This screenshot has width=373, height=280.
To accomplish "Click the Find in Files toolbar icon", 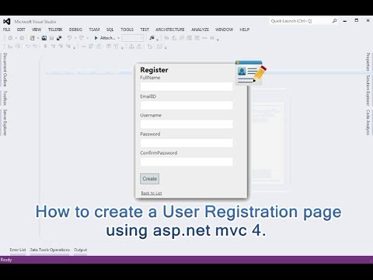I will coord(152,38).
